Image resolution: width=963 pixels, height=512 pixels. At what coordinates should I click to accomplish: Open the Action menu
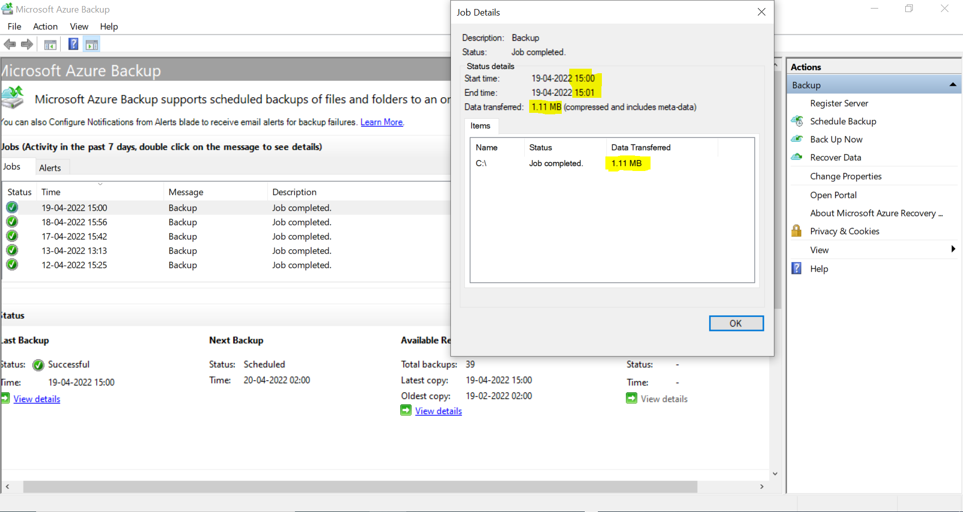[45, 27]
